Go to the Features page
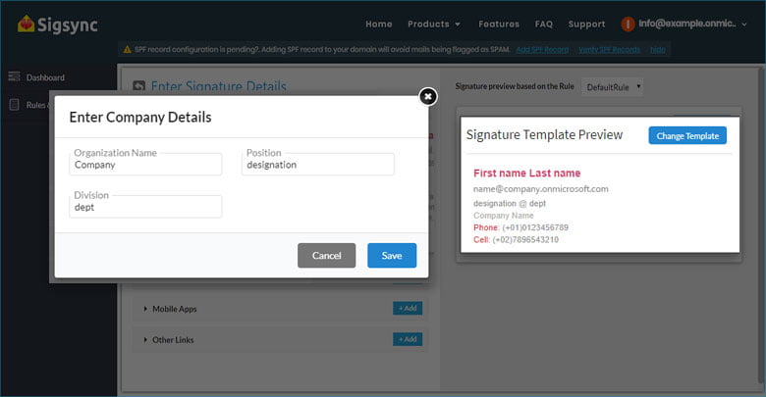This screenshot has height=397, width=766. [x=499, y=24]
